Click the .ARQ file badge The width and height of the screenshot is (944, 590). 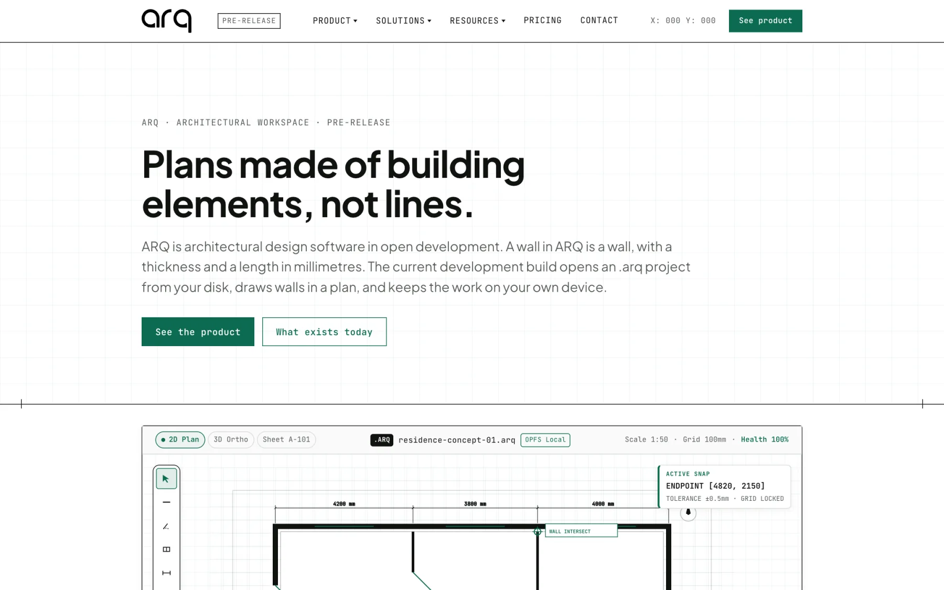pos(382,439)
